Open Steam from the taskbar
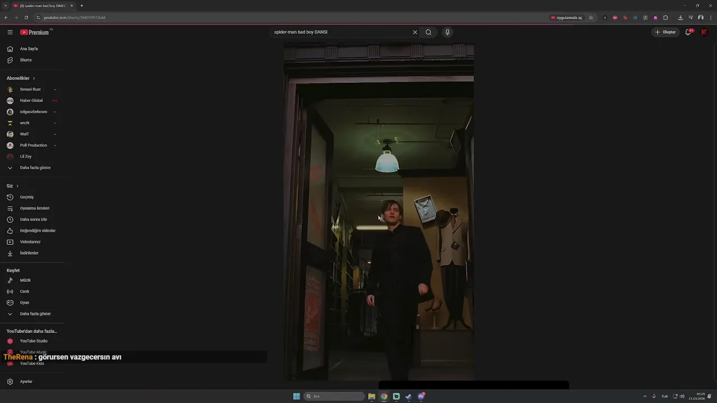Image resolution: width=717 pixels, height=403 pixels. click(x=408, y=396)
